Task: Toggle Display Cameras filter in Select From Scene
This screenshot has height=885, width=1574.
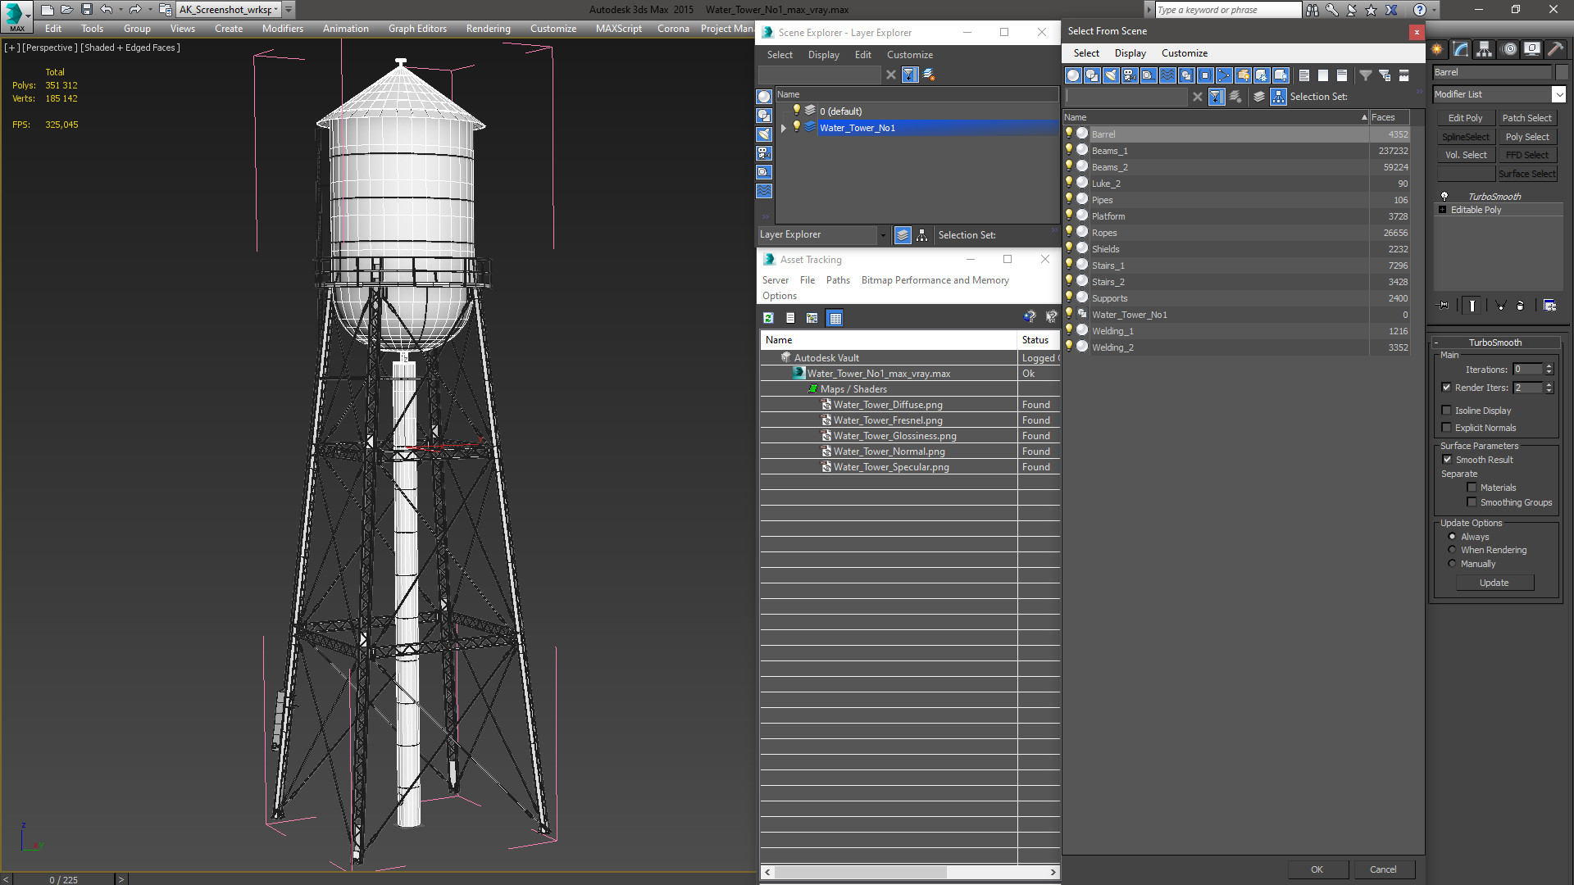Action: (1130, 75)
